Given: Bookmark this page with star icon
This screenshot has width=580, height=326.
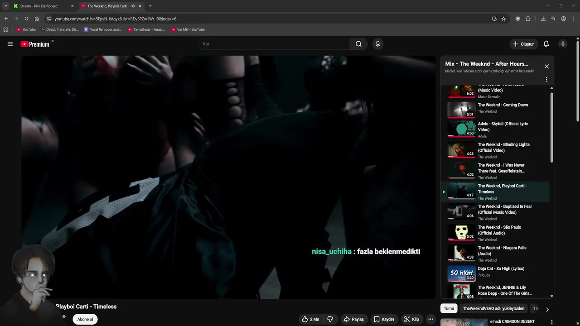Looking at the screenshot, I should click(503, 19).
